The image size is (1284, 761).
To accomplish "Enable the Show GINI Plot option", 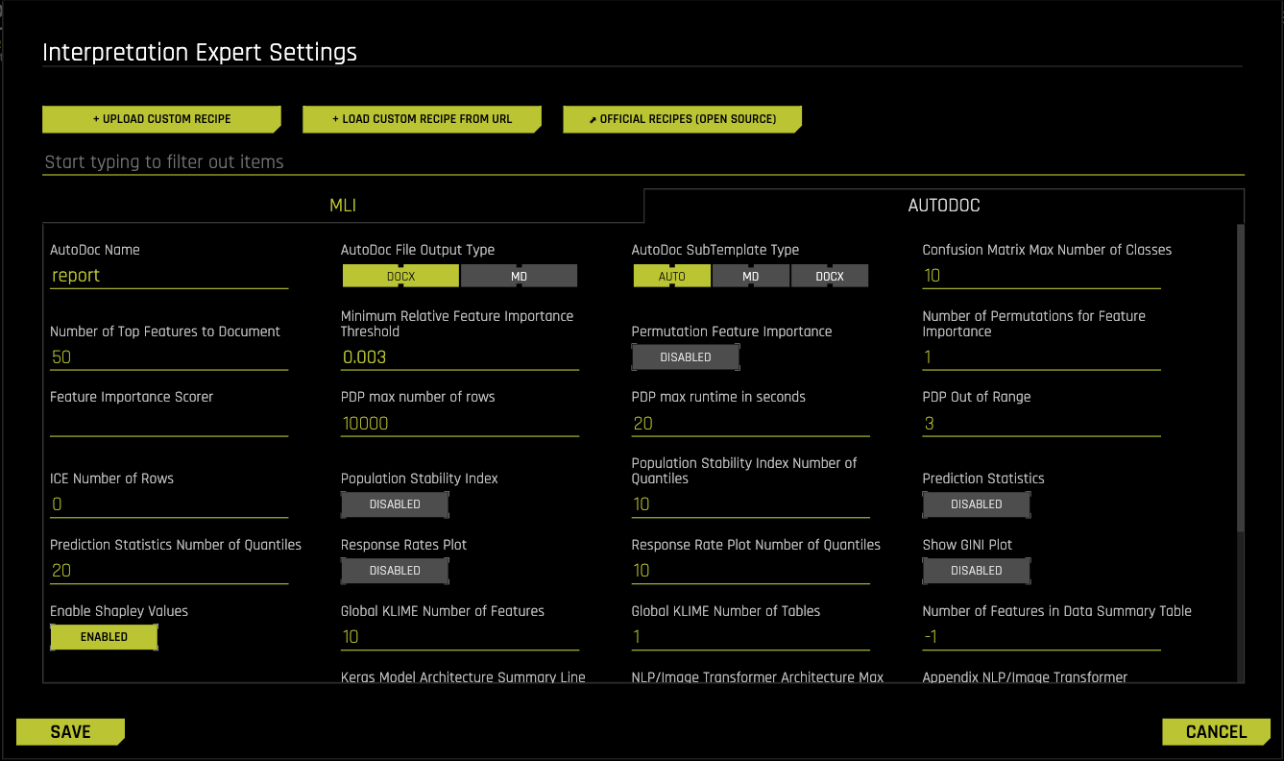I will [x=976, y=570].
